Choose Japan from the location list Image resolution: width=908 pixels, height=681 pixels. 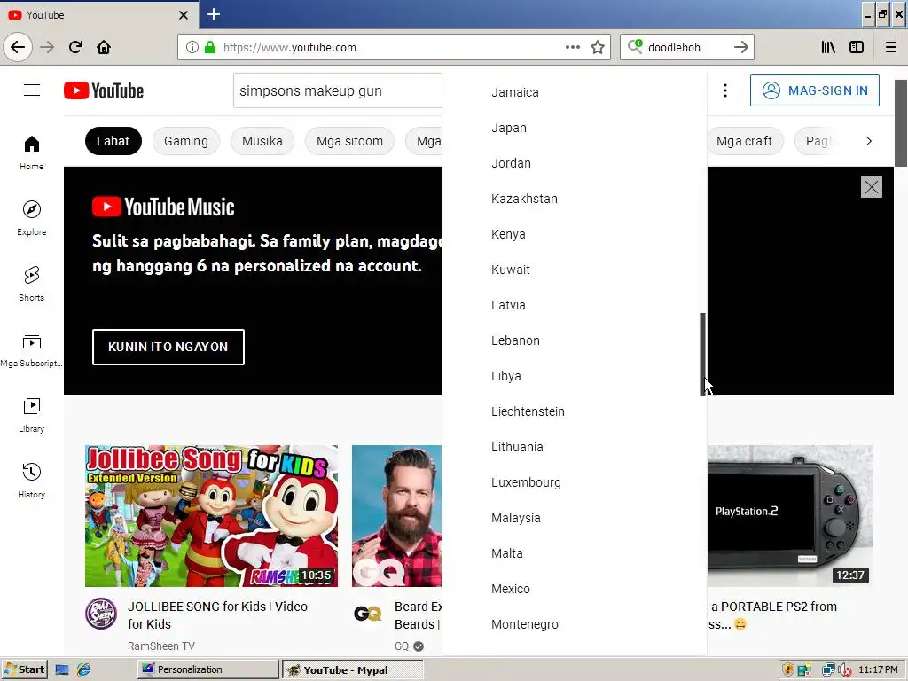click(575, 128)
